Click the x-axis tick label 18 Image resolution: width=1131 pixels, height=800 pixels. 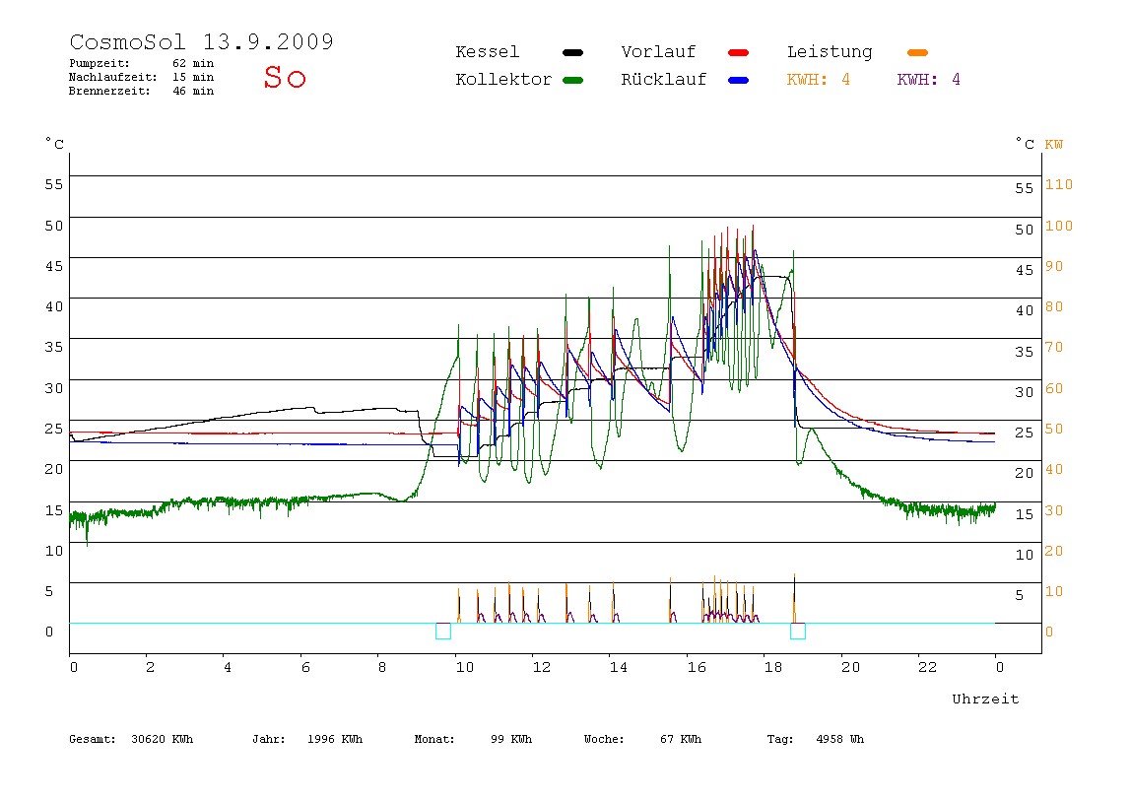pyautogui.click(x=773, y=667)
